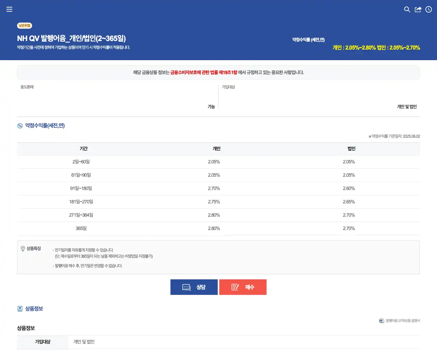This screenshot has height=350, width=437.
Task: Click 개인 rate 2.70% for 91일~180일
Action: click(214, 189)
